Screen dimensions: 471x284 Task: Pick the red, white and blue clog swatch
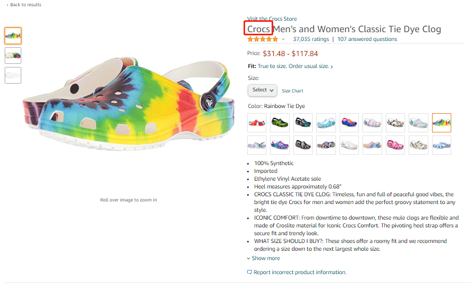[x=257, y=123]
